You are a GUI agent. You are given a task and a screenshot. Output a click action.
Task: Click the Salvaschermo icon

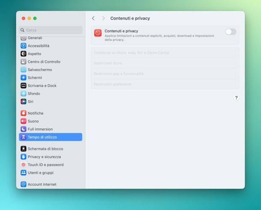[24, 70]
